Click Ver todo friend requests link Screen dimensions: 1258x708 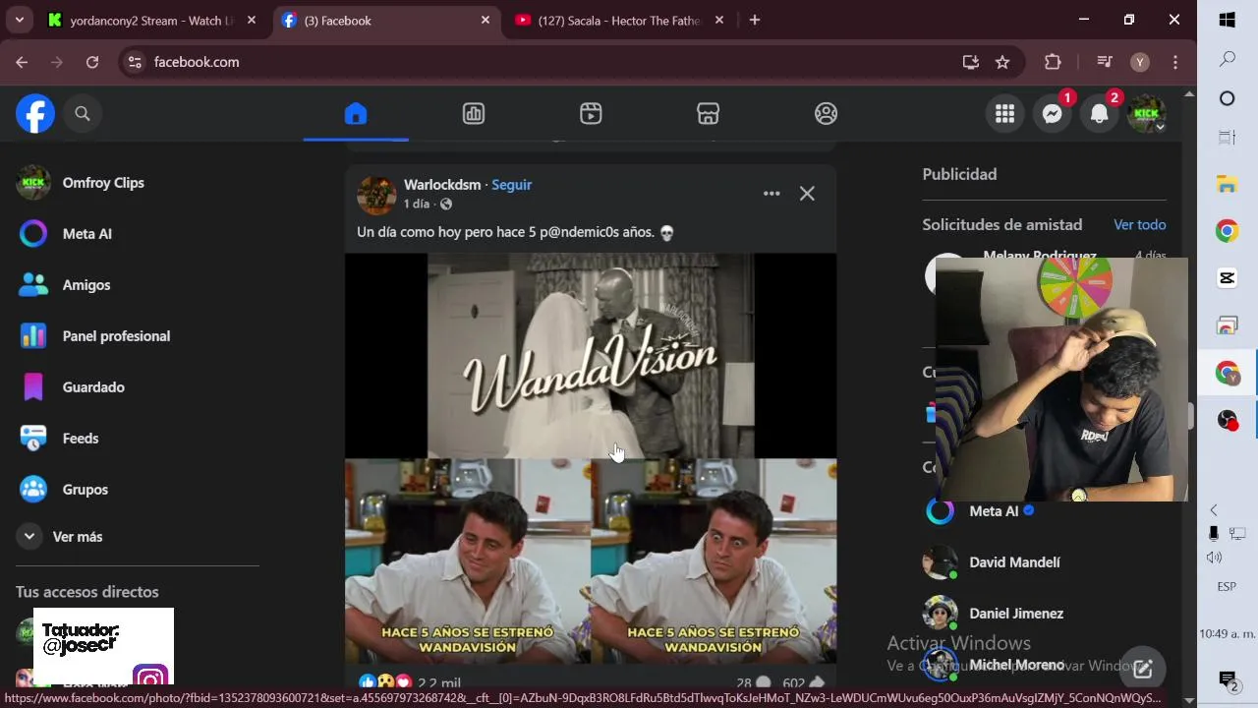[x=1139, y=225]
